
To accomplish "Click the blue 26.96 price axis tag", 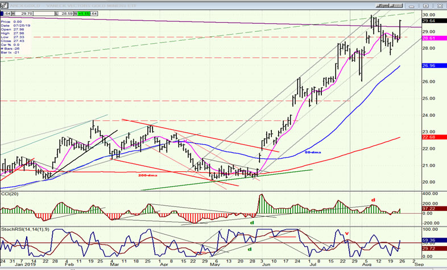I will (434, 66).
